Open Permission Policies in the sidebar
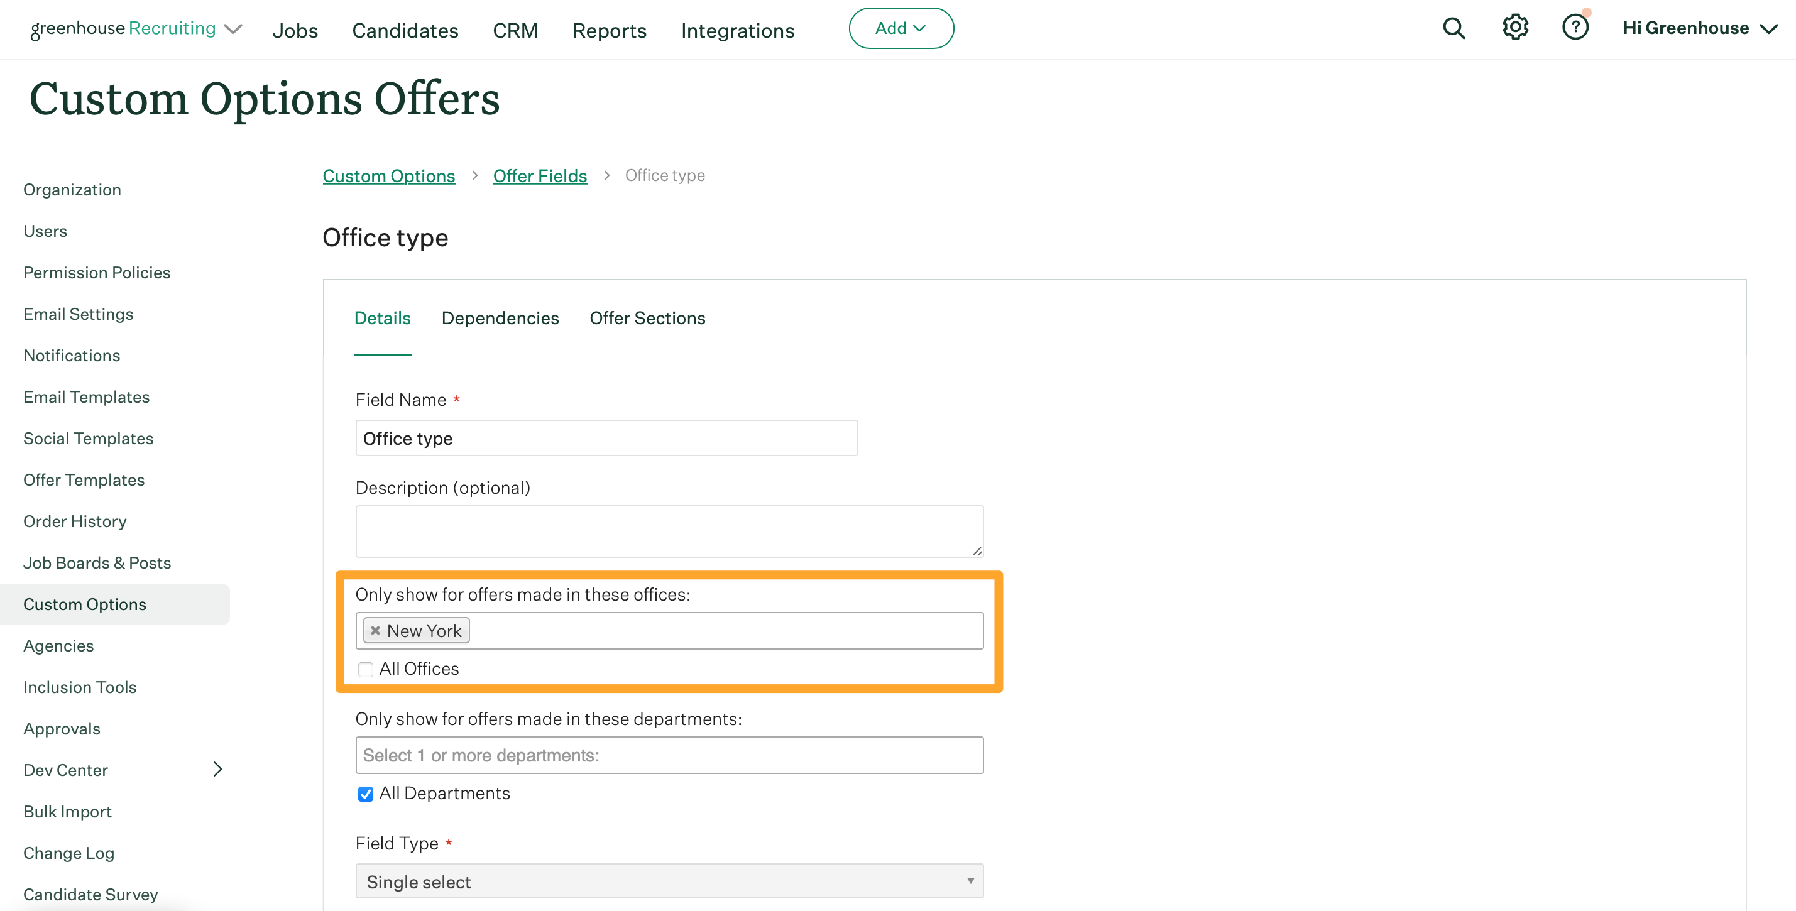 (97, 273)
